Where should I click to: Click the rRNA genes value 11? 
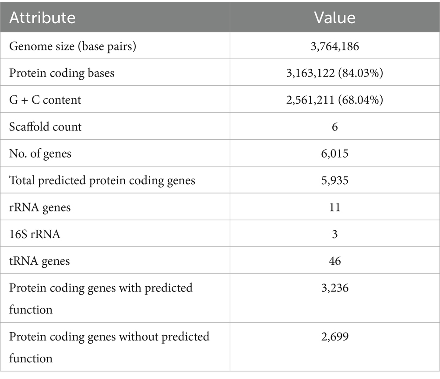click(x=334, y=207)
